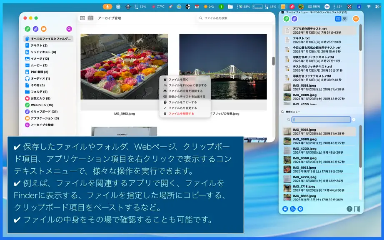Switch the archive menu panel to grid view

point(344,19)
